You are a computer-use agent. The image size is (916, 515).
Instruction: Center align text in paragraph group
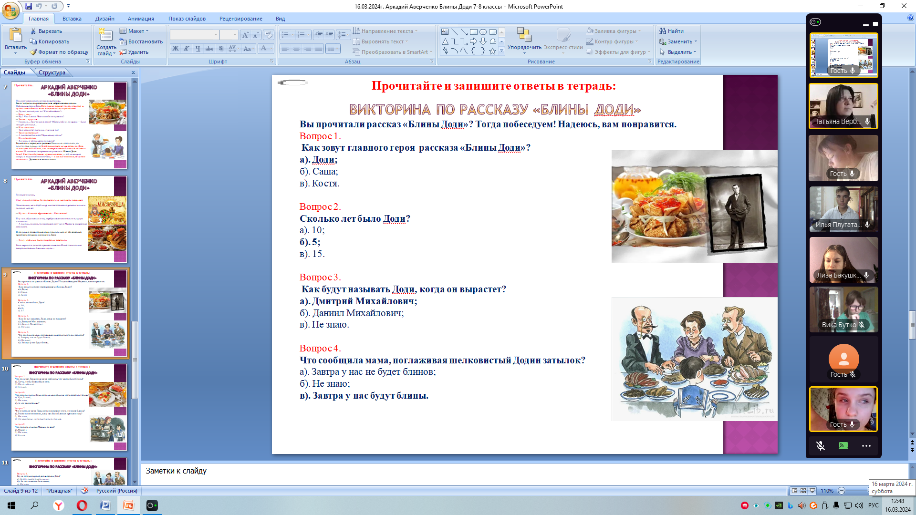(x=296, y=49)
